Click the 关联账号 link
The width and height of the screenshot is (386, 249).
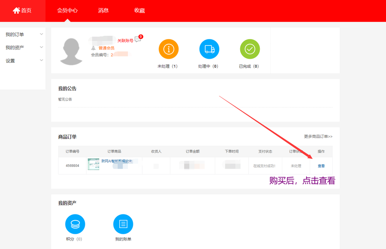point(125,40)
